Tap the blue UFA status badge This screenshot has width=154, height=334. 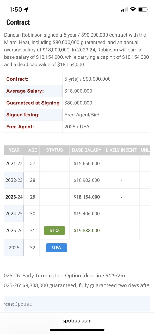[x=57, y=247]
